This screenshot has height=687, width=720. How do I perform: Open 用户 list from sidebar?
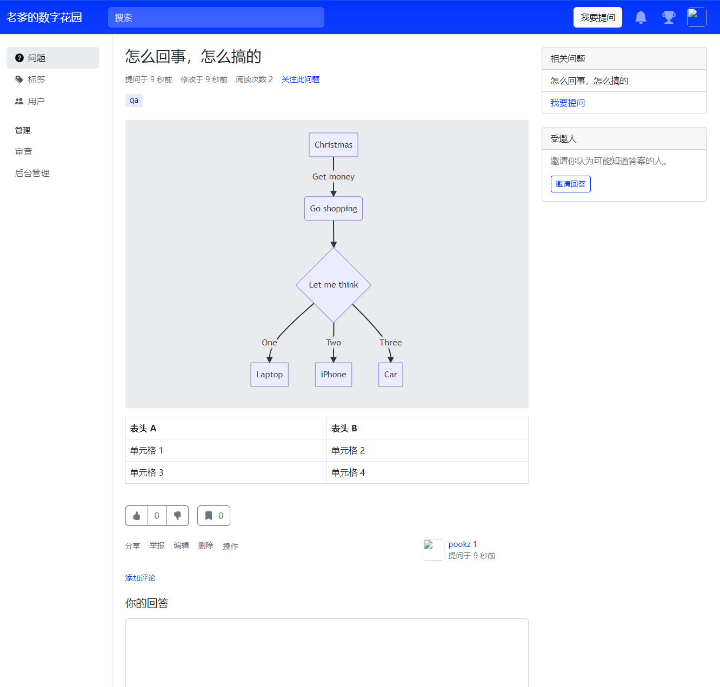coord(36,101)
